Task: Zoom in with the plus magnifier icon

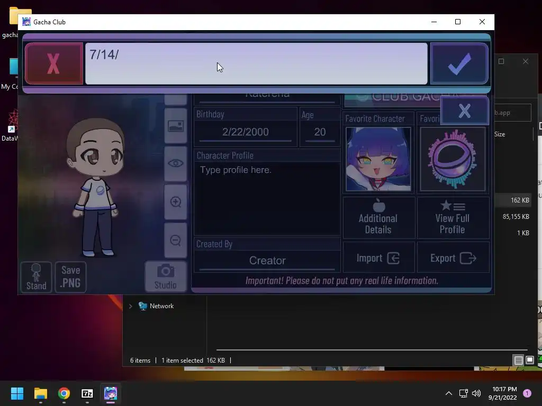Action: click(176, 202)
